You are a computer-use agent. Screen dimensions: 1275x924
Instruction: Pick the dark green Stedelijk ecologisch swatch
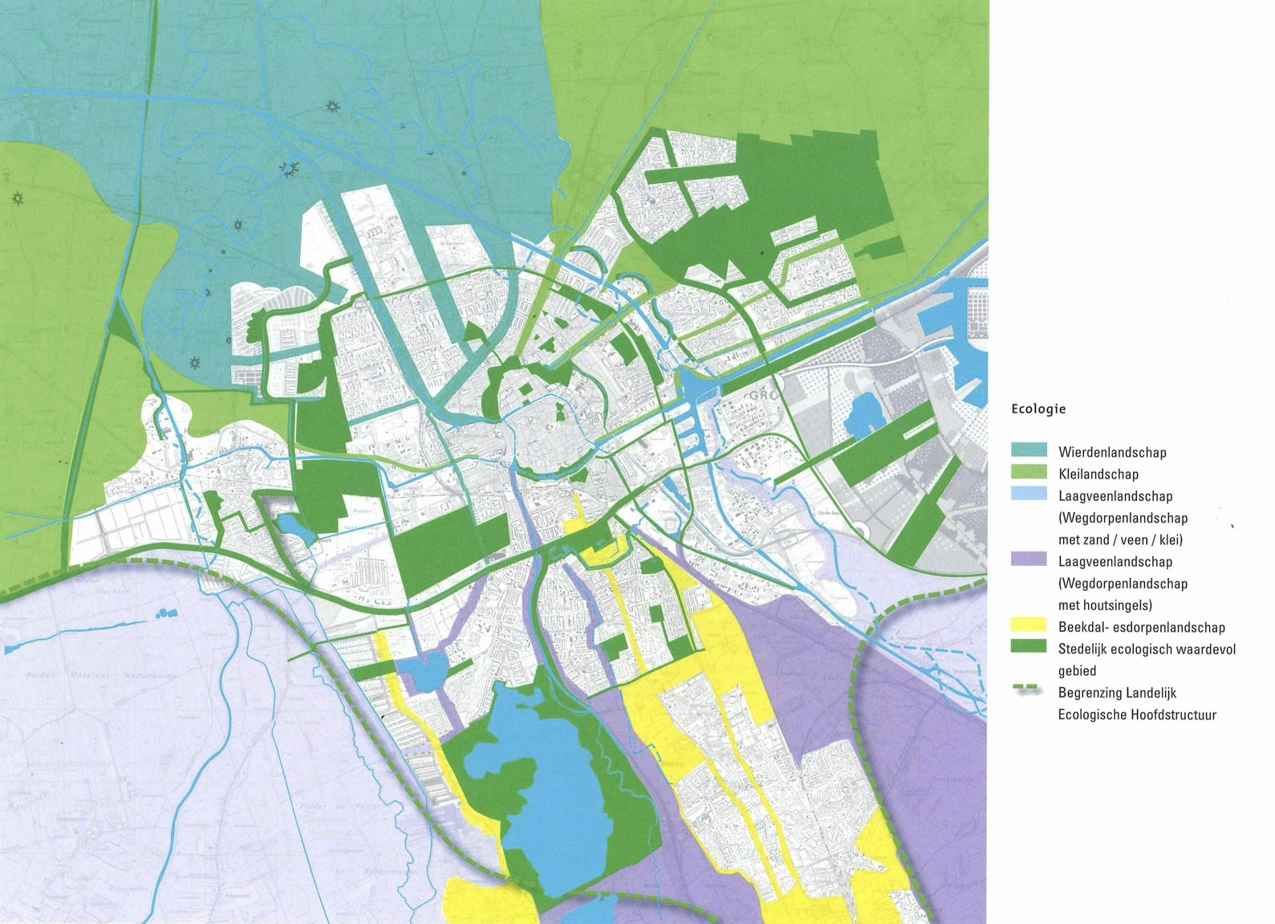(x=1022, y=646)
